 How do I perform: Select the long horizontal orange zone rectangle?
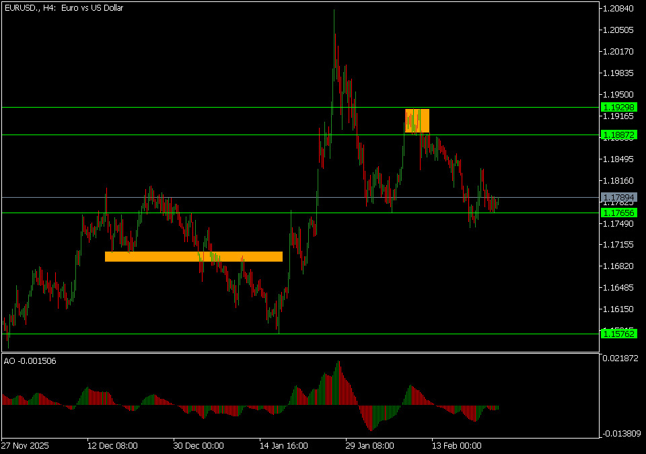point(193,256)
